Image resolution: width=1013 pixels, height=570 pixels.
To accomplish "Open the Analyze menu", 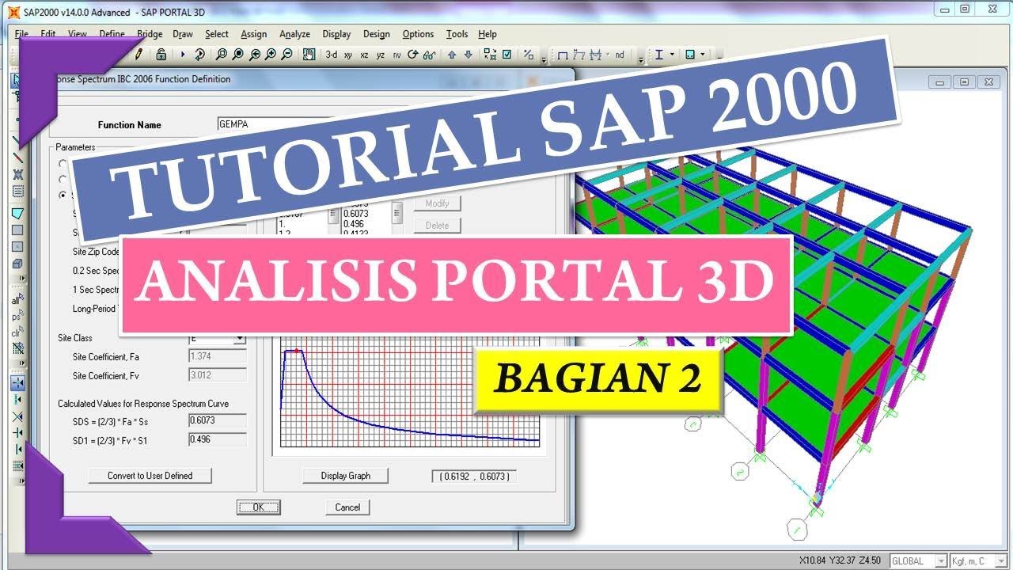I will [x=294, y=34].
